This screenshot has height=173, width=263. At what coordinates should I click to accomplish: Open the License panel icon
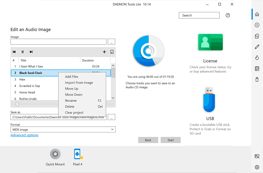point(210,42)
